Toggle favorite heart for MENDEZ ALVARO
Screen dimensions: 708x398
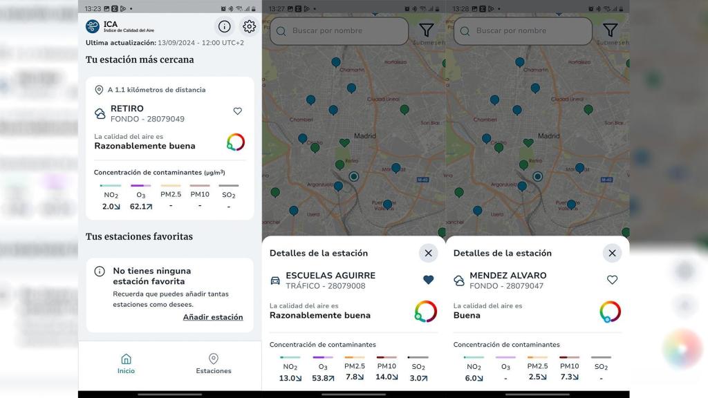612,279
